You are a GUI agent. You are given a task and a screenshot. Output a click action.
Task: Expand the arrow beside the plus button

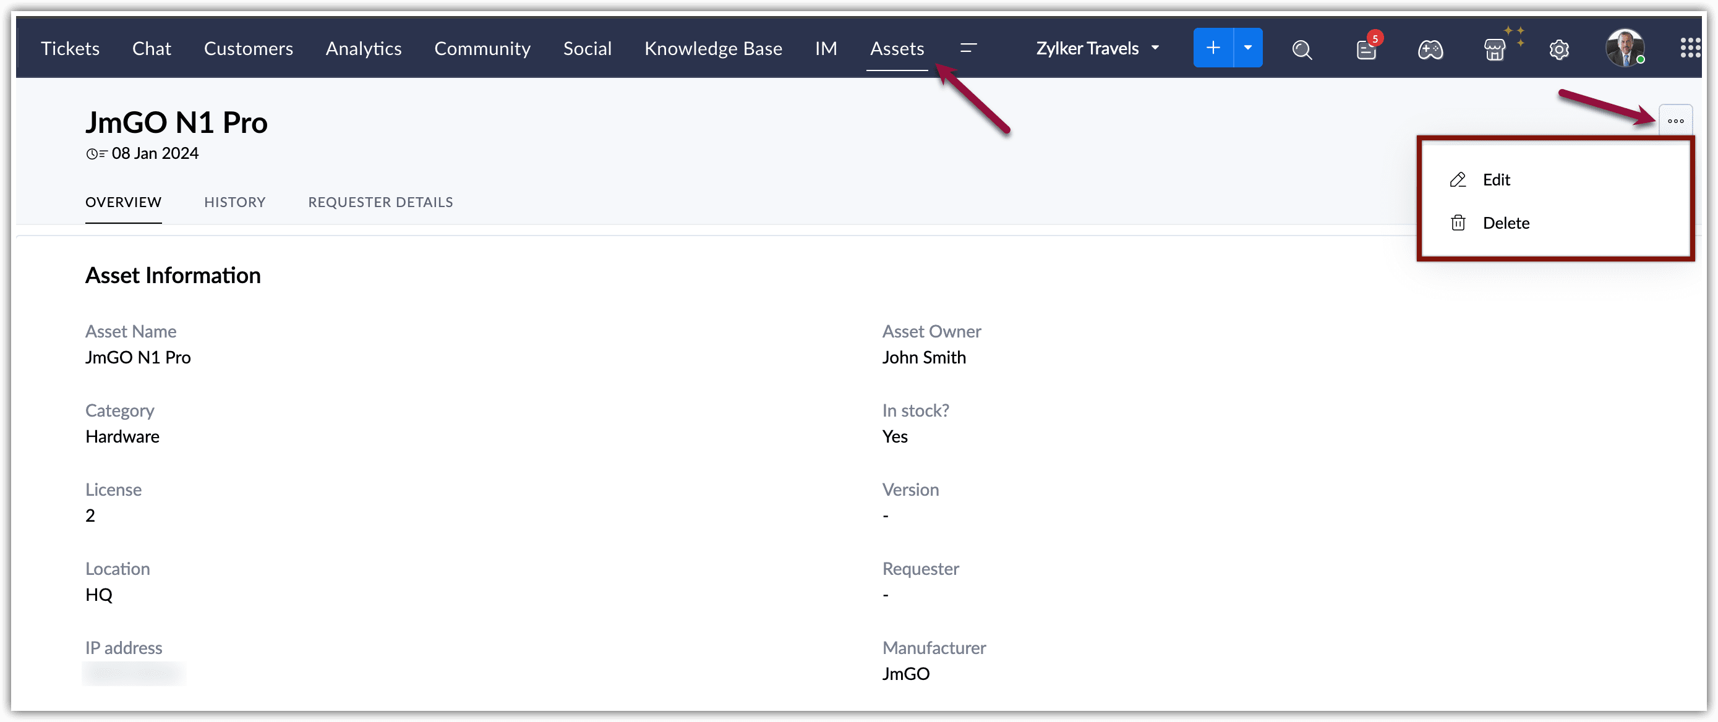point(1248,48)
